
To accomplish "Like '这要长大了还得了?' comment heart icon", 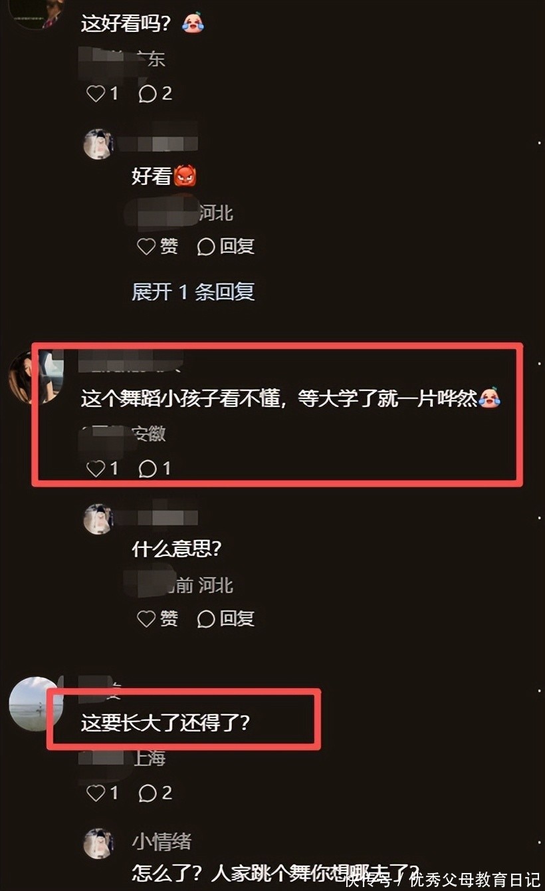I will 96,793.
